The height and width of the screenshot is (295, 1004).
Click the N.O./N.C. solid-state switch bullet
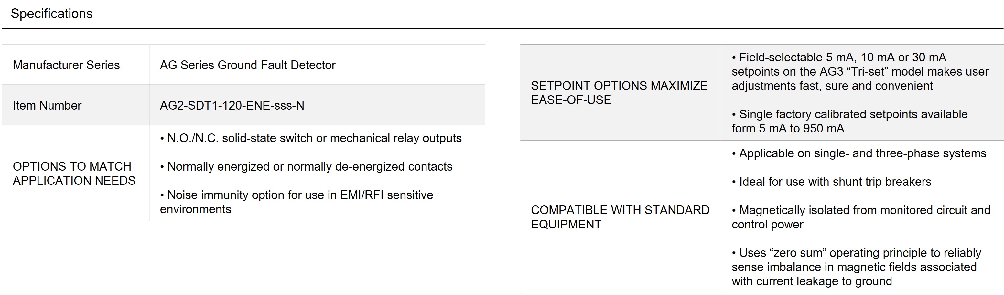tap(311, 138)
